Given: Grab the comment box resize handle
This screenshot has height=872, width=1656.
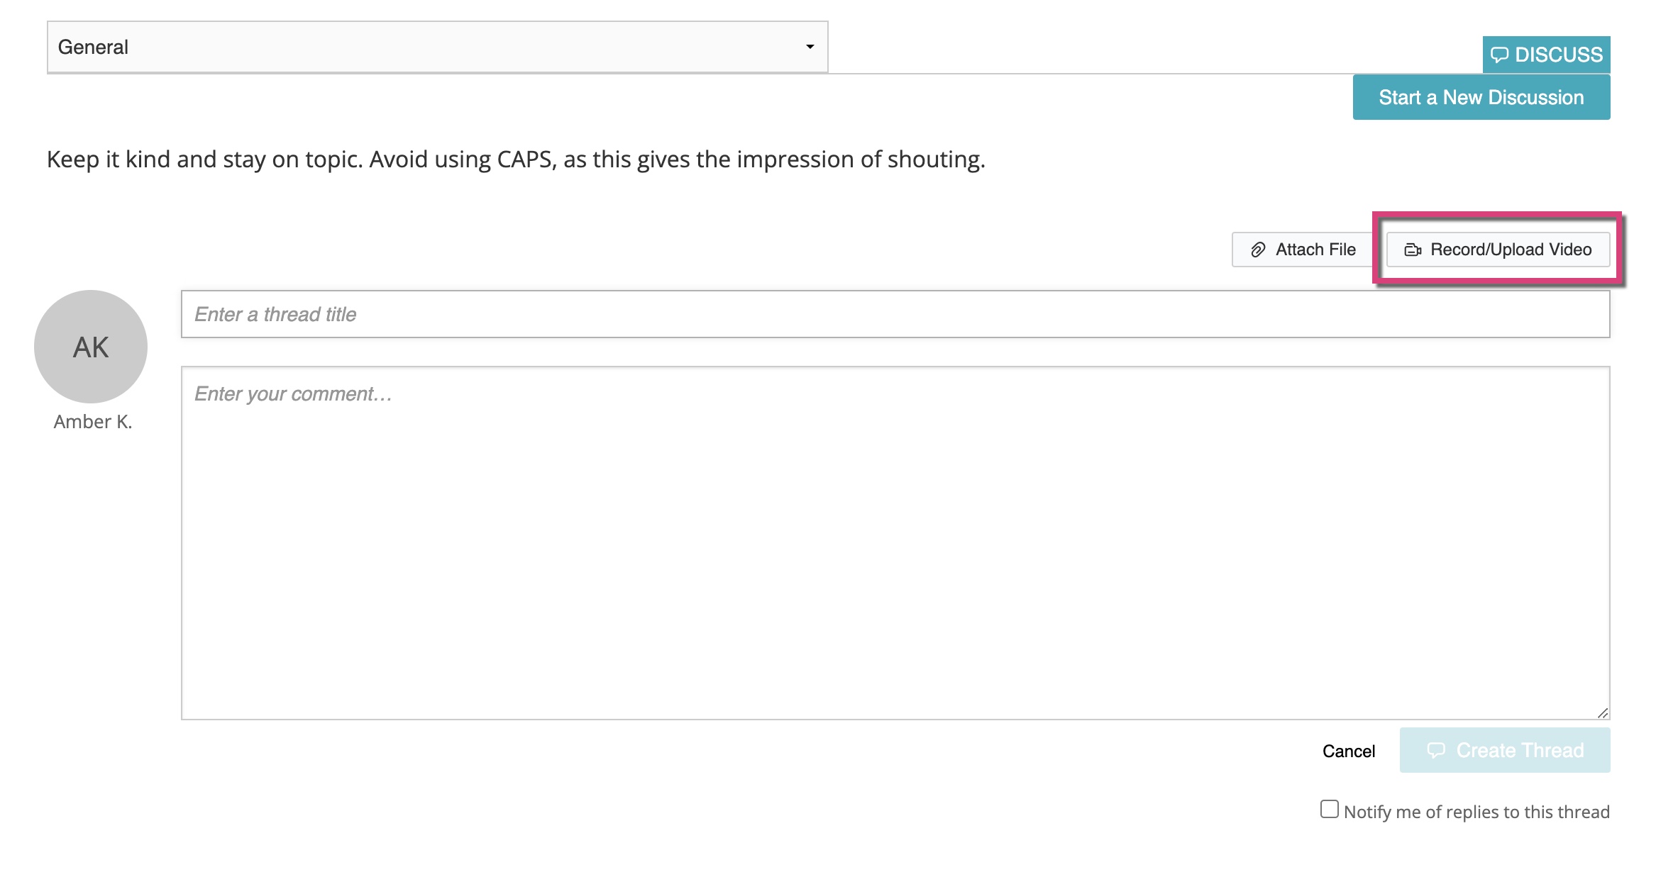Looking at the screenshot, I should pyautogui.click(x=1602, y=712).
